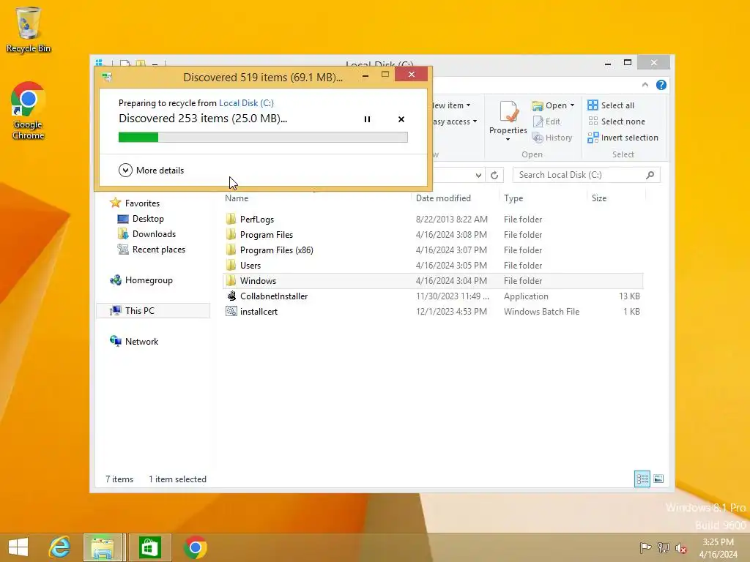Click quick access Properties icon in title bar
Screen dimensions: 750x562
(125, 64)
